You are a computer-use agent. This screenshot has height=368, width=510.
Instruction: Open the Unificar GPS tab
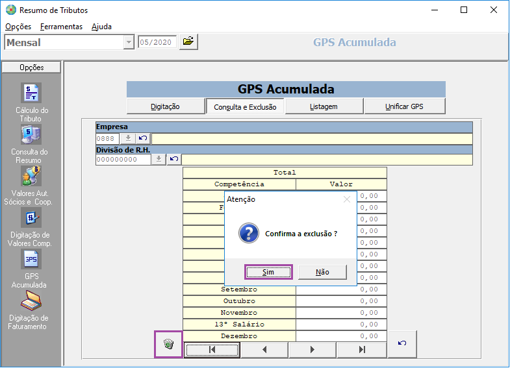pos(404,106)
